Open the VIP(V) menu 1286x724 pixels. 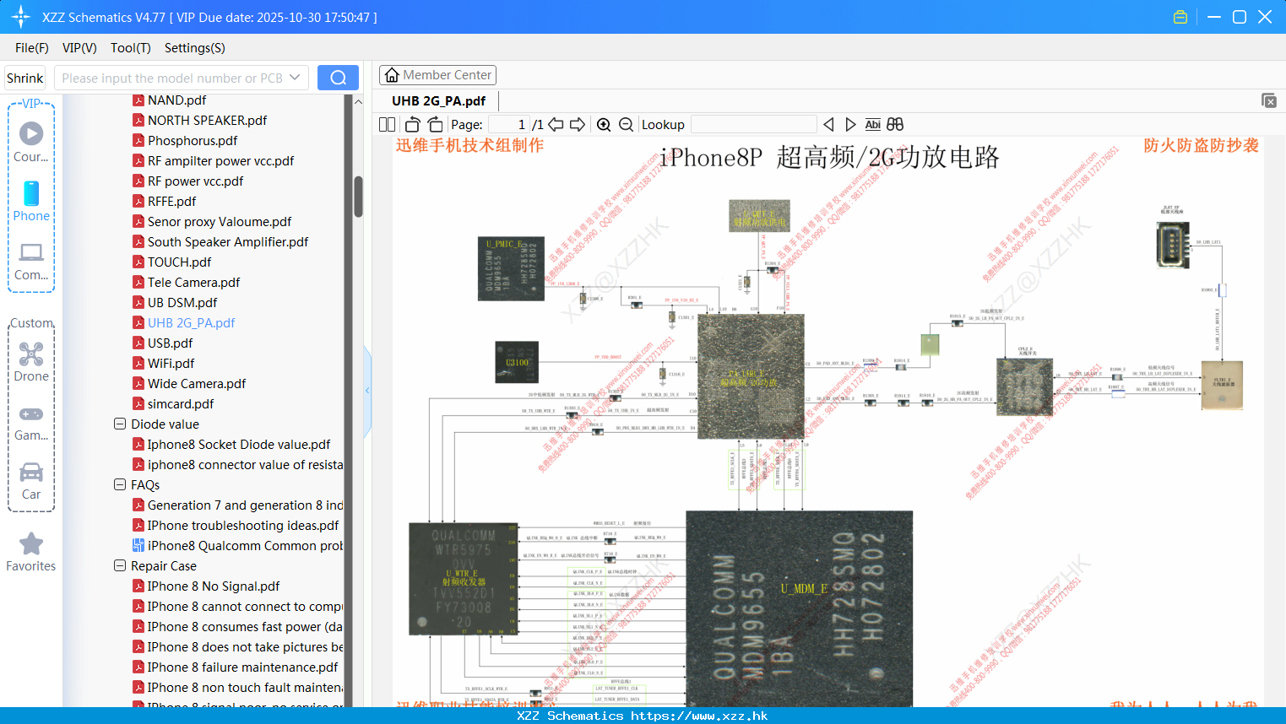(79, 48)
